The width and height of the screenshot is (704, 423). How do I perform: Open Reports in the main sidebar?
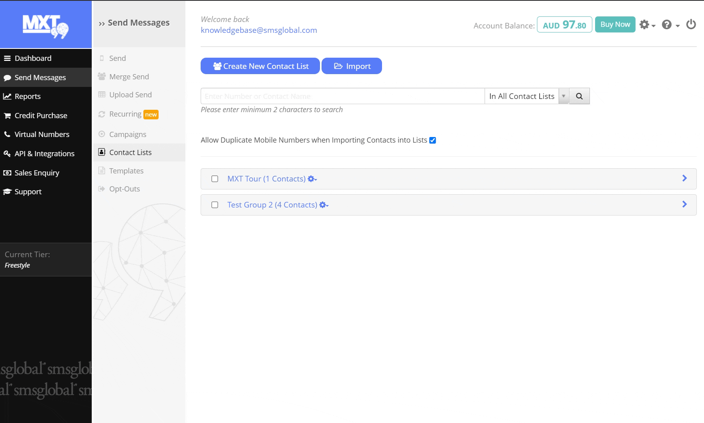pyautogui.click(x=28, y=96)
